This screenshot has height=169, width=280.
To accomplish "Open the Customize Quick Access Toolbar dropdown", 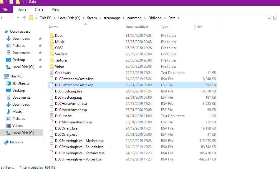I will click(x=23, y=2).
